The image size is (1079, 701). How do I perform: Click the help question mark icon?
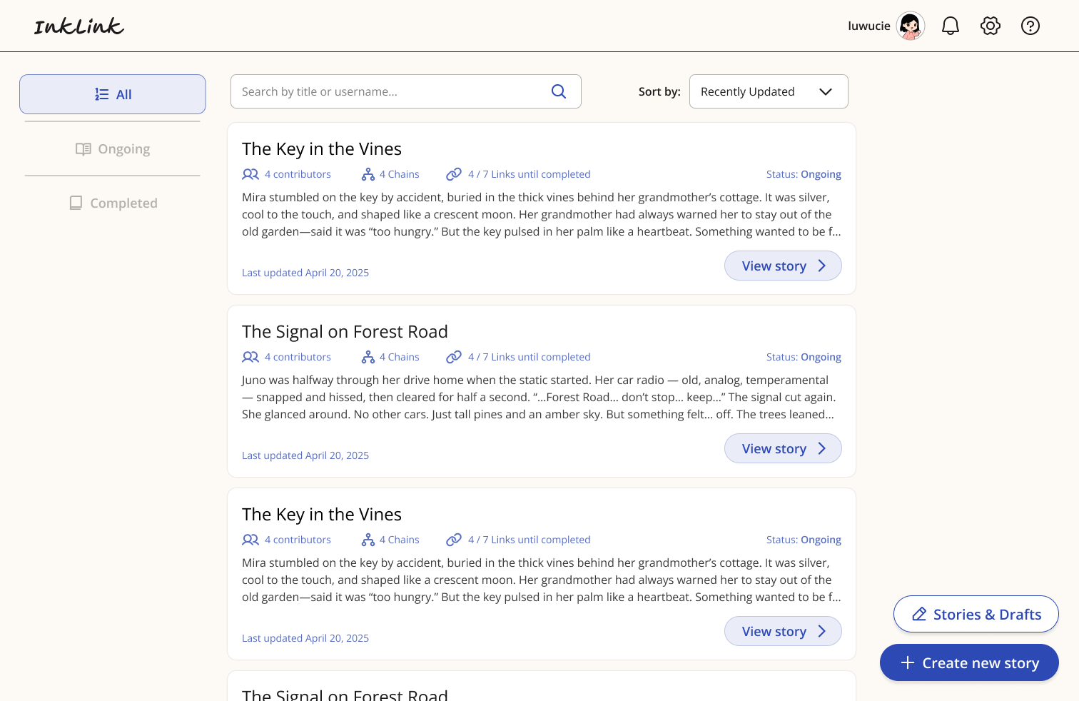pos(1030,26)
